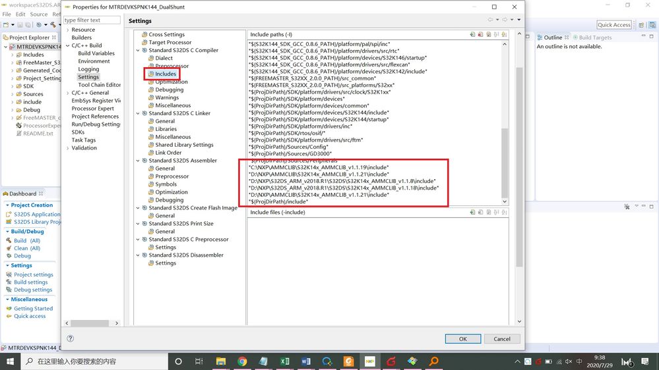Click the Move Down icon for Include files
The image size is (659, 370).
coord(505,212)
